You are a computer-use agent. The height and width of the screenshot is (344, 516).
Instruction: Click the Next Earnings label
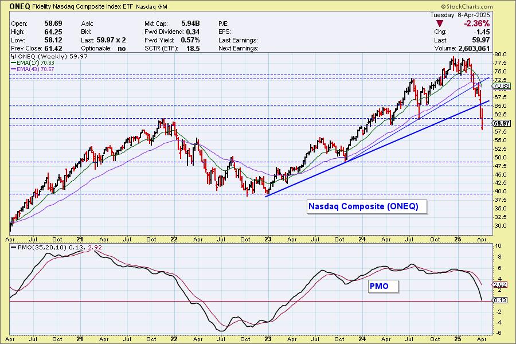pyautogui.click(x=239, y=48)
